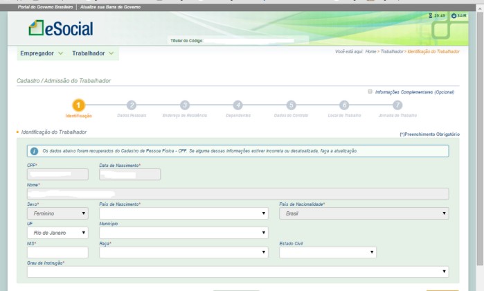The height and width of the screenshot is (291, 484).
Task: Click Home in the breadcrumb
Action: [x=371, y=52]
